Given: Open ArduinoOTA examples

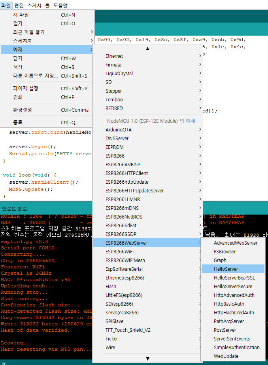Looking at the screenshot, I should (x=148, y=130).
